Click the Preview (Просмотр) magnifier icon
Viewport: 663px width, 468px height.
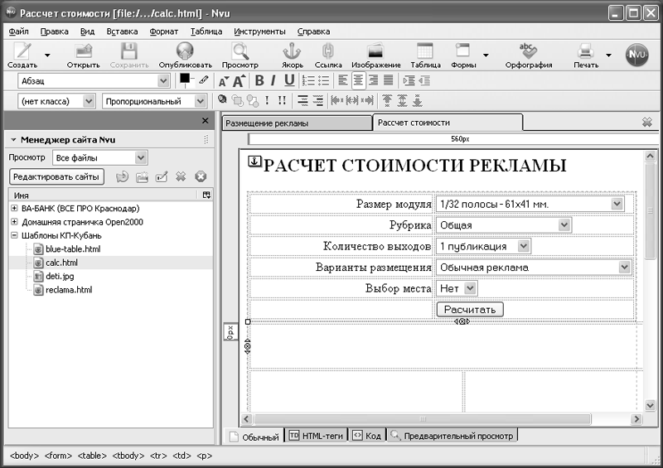coord(240,51)
